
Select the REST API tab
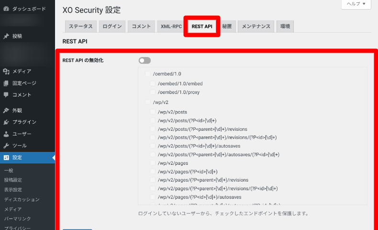coord(202,26)
